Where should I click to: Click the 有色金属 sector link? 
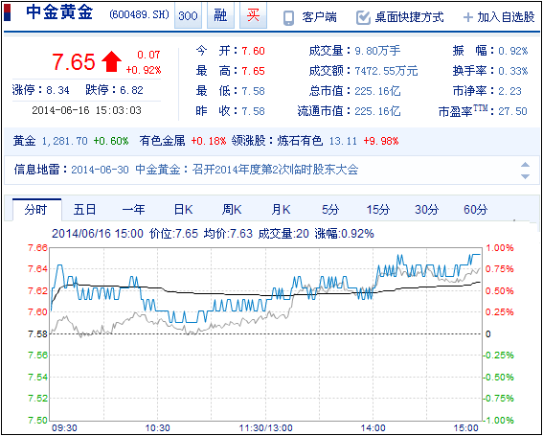point(163,141)
